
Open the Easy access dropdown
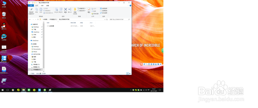(x=82, y=11)
